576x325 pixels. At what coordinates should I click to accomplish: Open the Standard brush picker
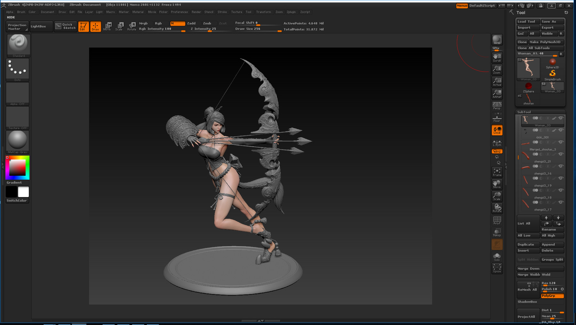[18, 45]
